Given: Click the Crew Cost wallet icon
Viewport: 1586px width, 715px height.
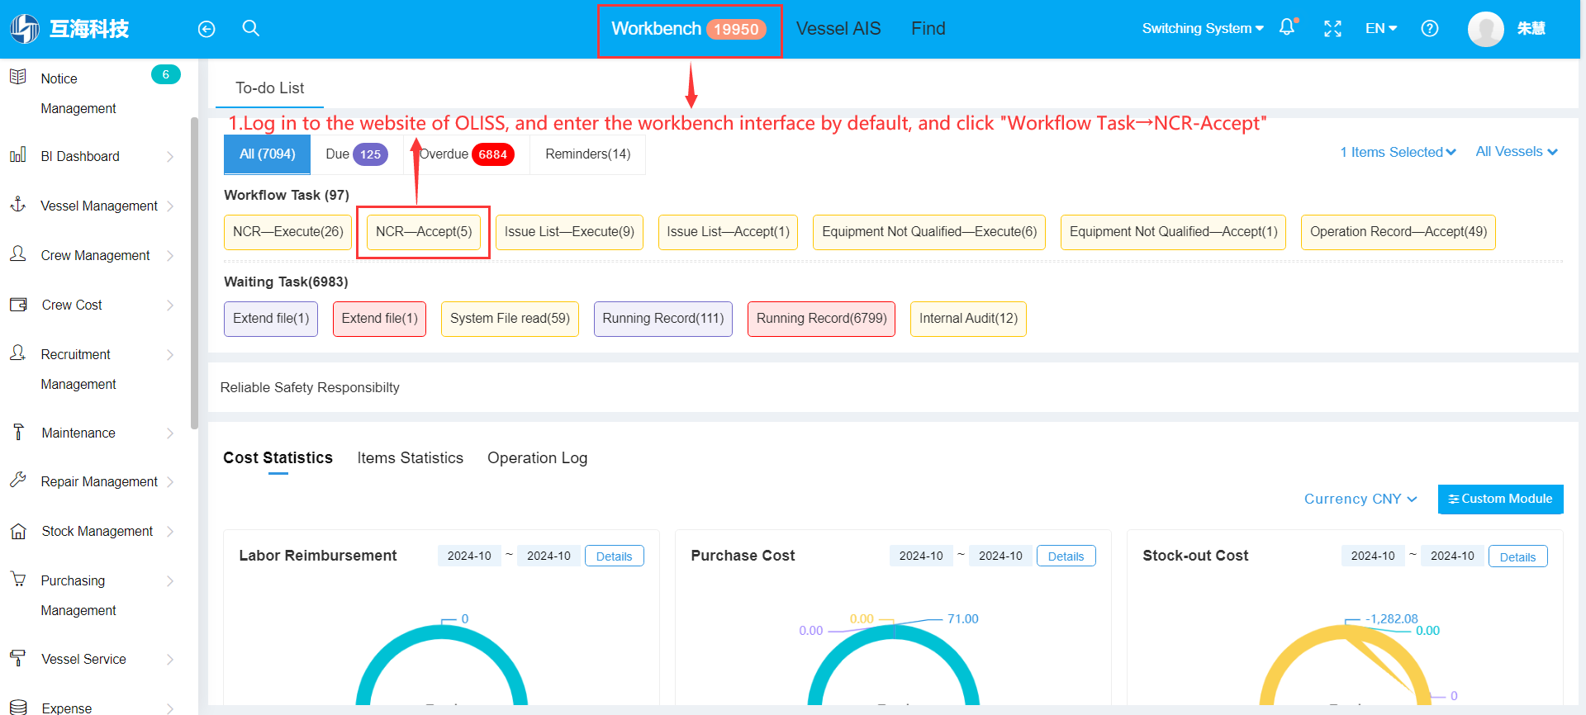Looking at the screenshot, I should tap(18, 305).
